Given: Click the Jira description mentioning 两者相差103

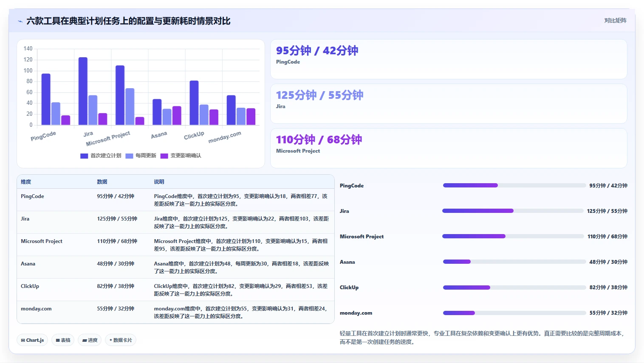Looking at the screenshot, I should coord(241,223).
